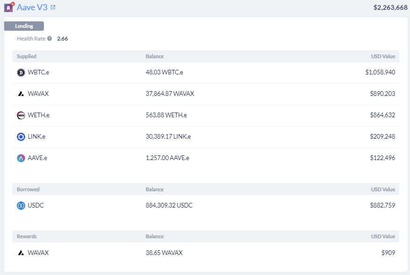Click the 37,864.87 WAVAX balance
Viewport: 410px width, 275px height.
(x=170, y=94)
